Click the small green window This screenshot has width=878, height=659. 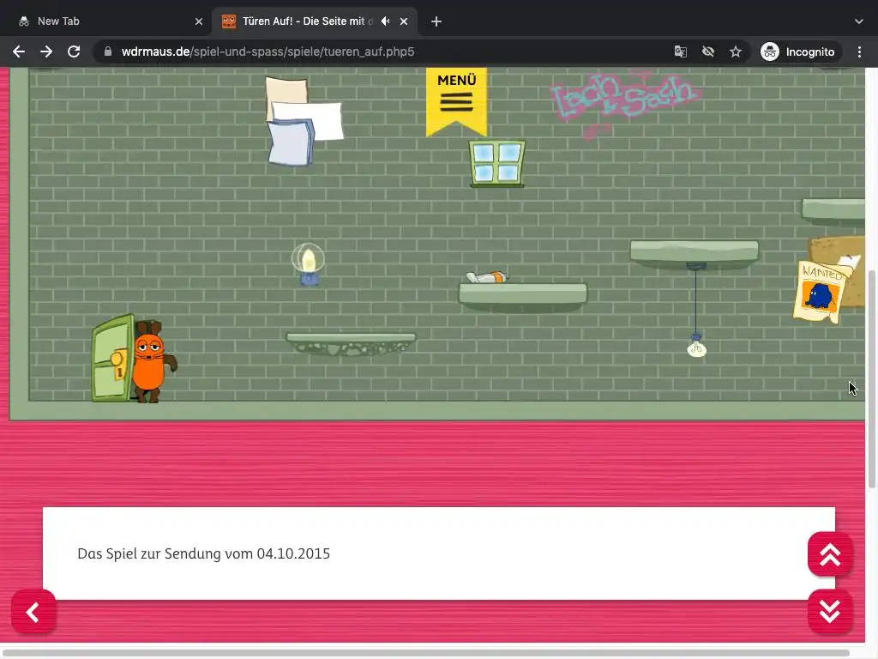click(497, 163)
